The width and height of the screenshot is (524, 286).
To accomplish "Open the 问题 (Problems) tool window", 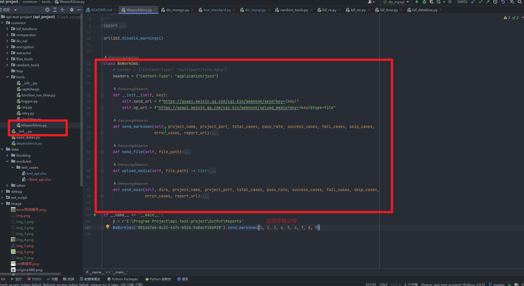I will 52,279.
